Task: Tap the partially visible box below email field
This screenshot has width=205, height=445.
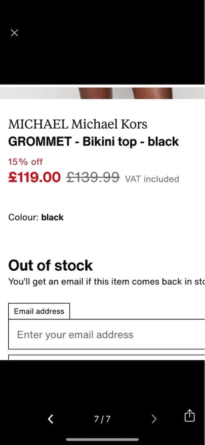Action: (107, 357)
